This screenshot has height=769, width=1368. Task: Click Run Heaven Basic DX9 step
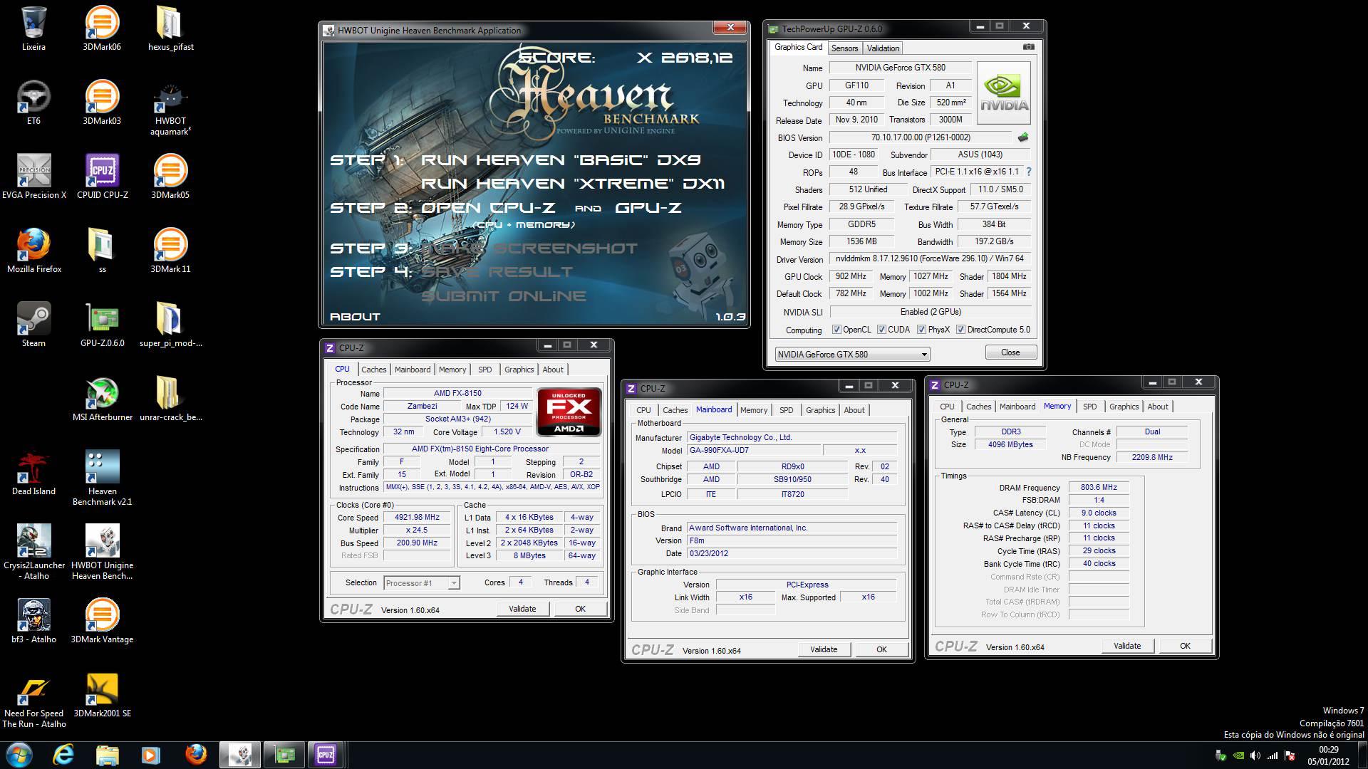coord(561,160)
